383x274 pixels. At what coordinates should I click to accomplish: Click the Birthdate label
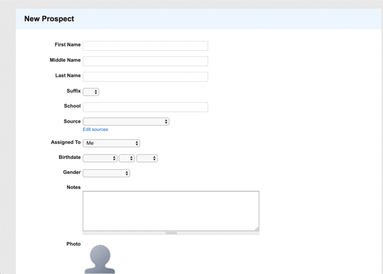[70, 157]
